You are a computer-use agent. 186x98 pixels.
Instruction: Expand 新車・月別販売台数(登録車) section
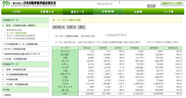coord(25,25)
